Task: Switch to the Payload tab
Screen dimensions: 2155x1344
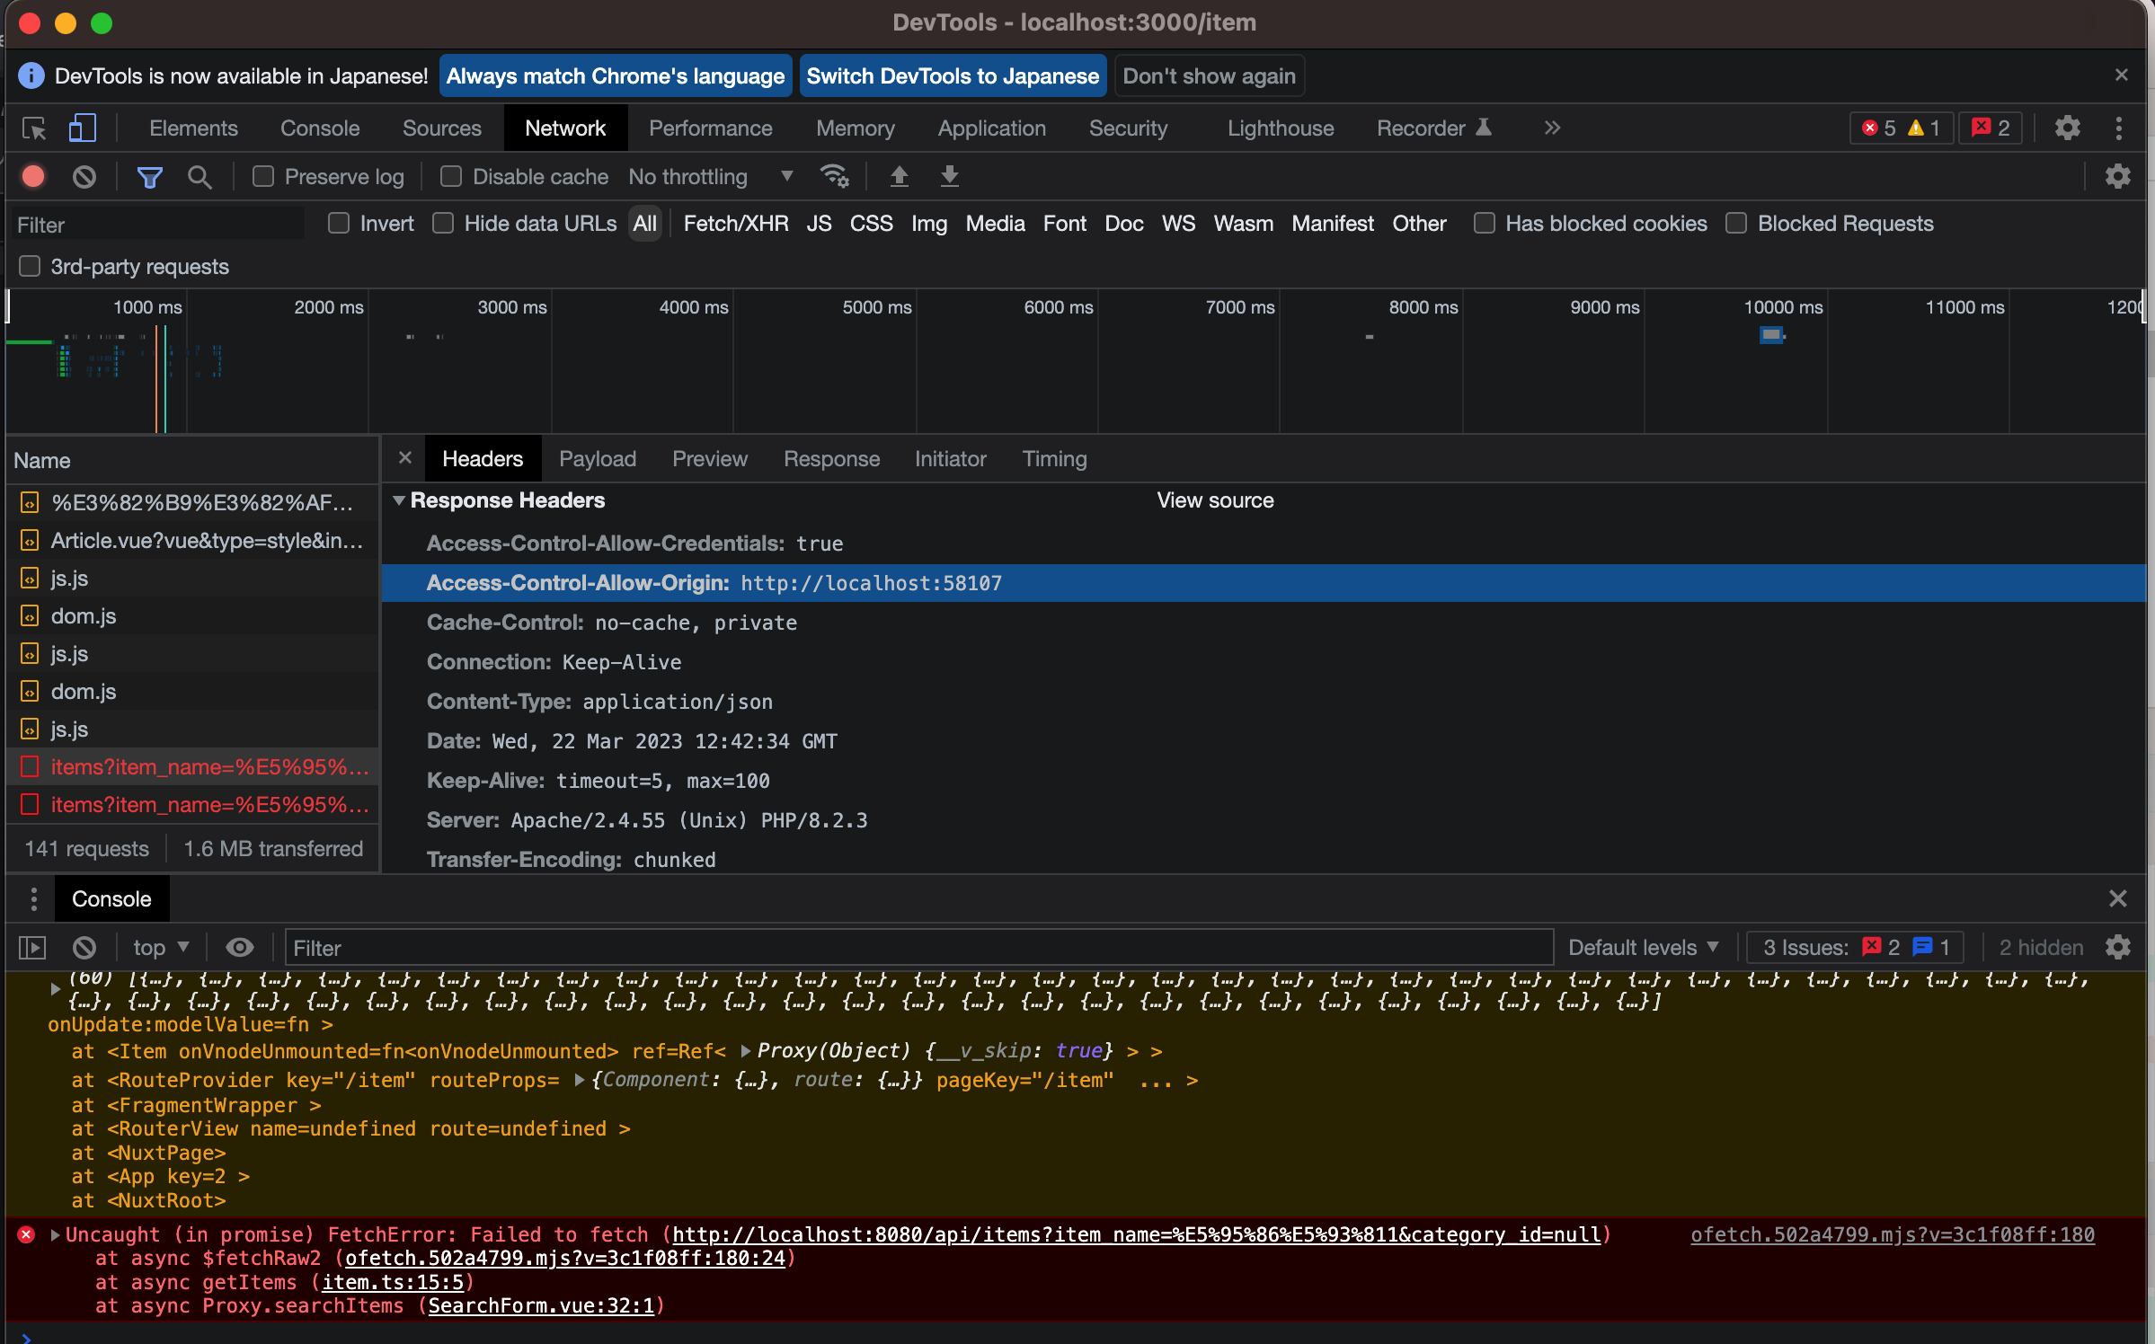Action: tap(597, 459)
